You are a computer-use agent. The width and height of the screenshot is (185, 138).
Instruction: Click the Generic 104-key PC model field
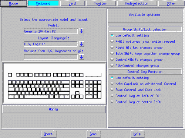(51, 31)
